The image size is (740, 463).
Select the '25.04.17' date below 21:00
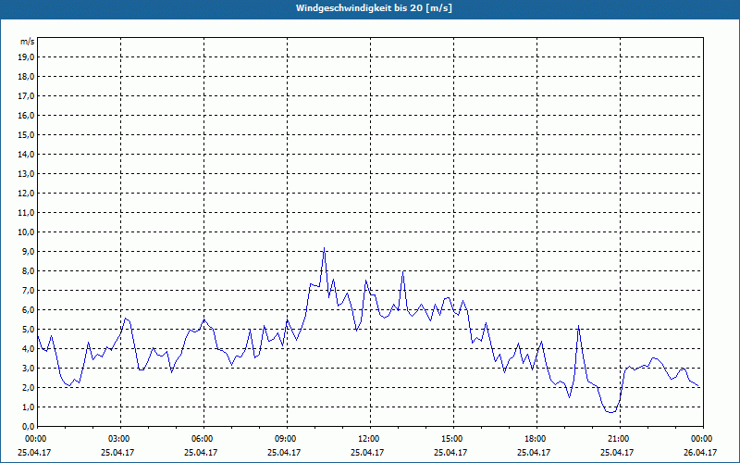coord(617,452)
